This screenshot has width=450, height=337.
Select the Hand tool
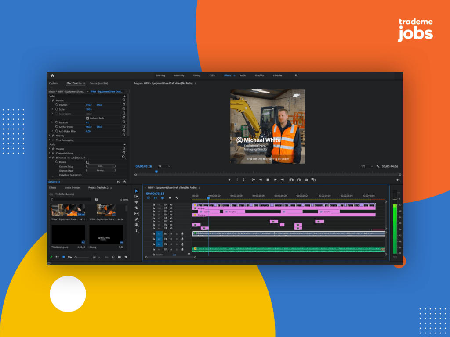(x=136, y=225)
